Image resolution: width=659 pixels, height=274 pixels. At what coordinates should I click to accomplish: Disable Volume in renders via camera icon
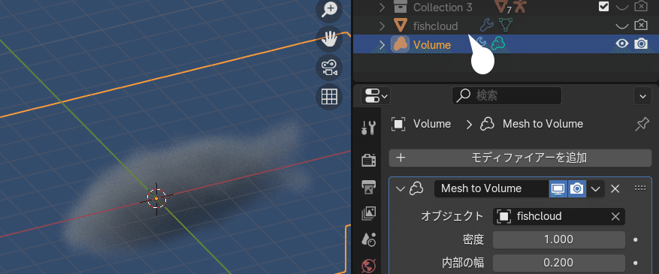point(640,44)
